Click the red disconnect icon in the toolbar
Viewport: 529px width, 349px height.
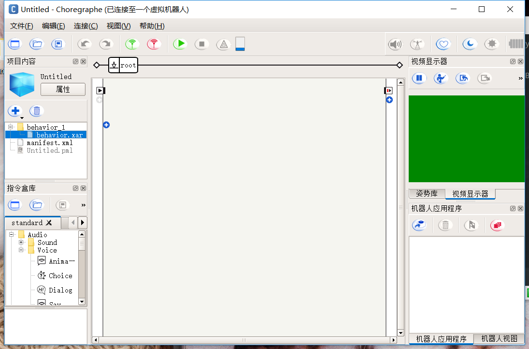[154, 44]
